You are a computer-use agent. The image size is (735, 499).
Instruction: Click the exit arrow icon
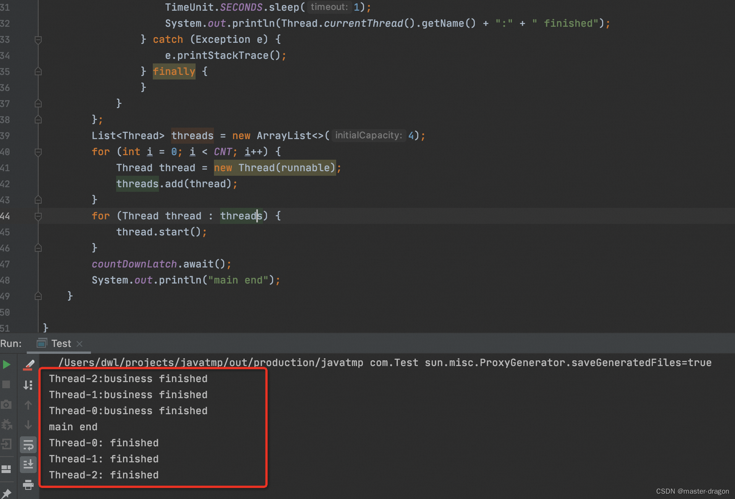(6, 444)
